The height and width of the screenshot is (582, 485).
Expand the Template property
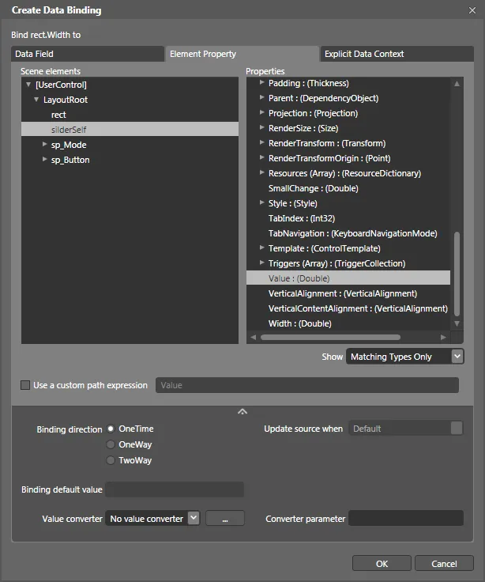[261, 248]
